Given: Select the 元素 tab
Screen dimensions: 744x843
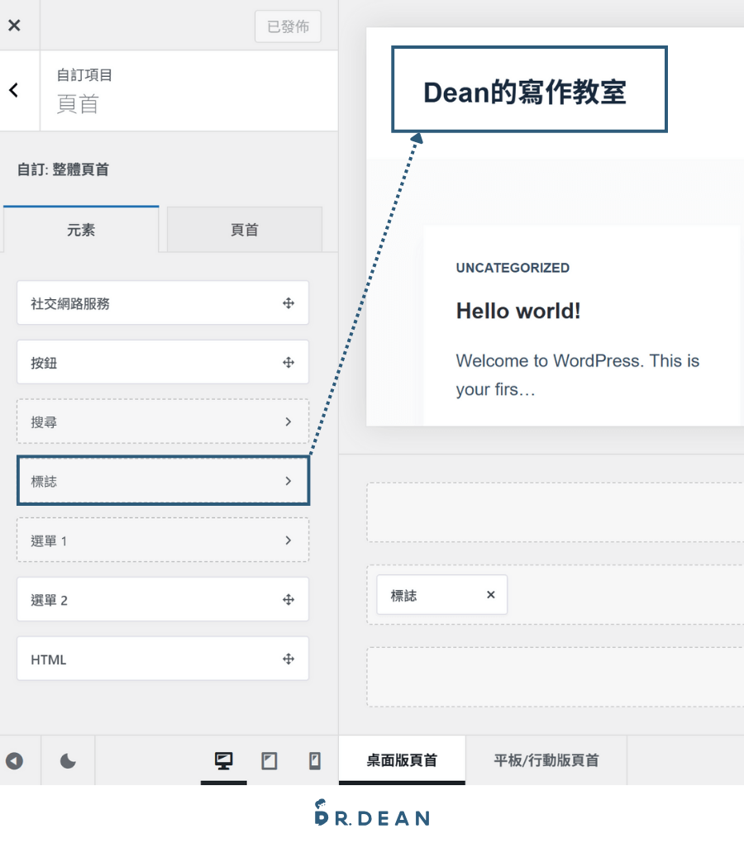Looking at the screenshot, I should pyautogui.click(x=81, y=230).
